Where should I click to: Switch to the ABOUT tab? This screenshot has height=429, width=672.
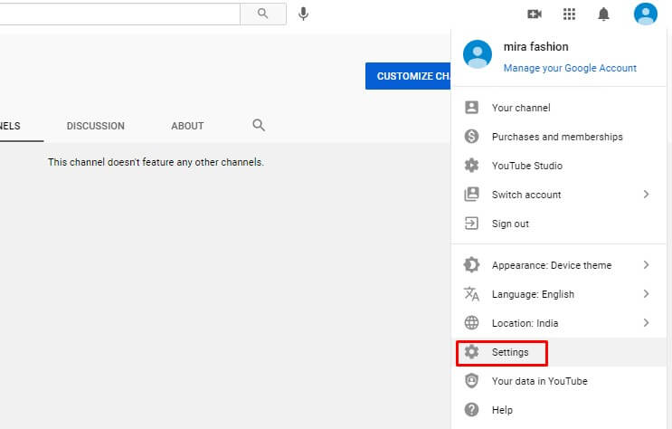pos(187,126)
